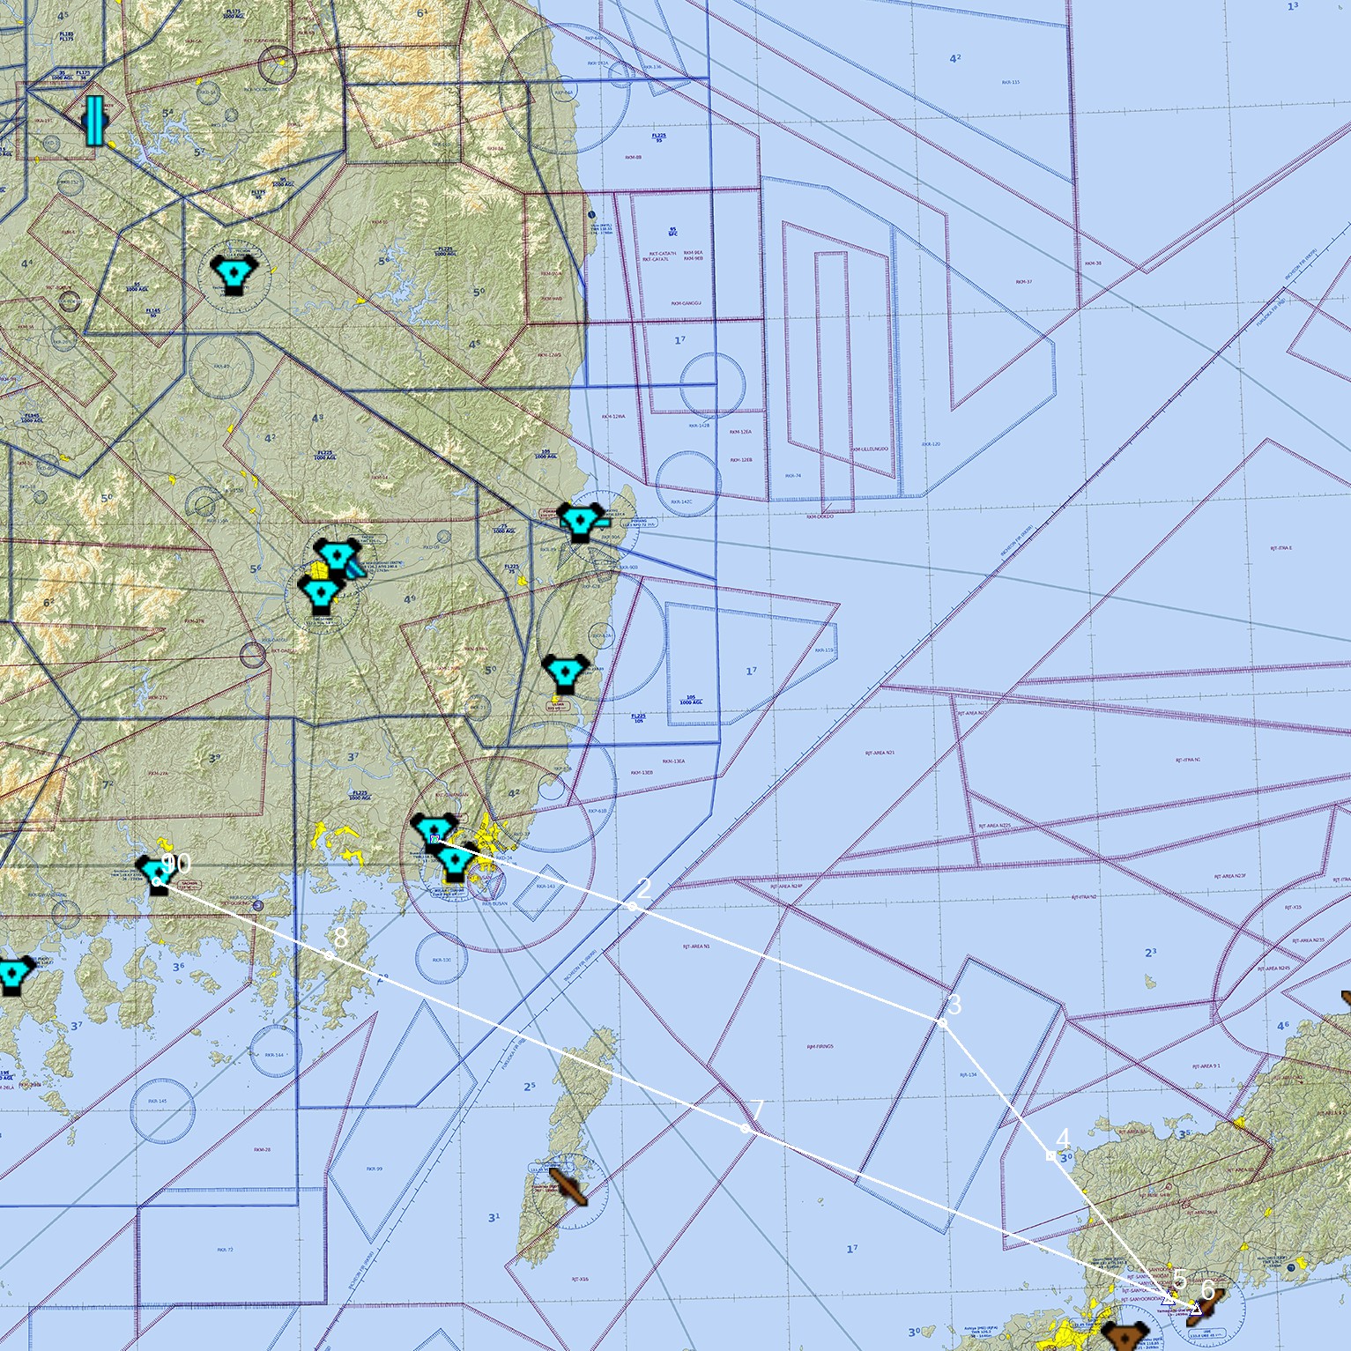
Task: Click the upper Daegu airfield icon
Action: [x=336, y=553]
